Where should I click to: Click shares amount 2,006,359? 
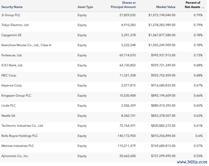[x=128, y=106]
